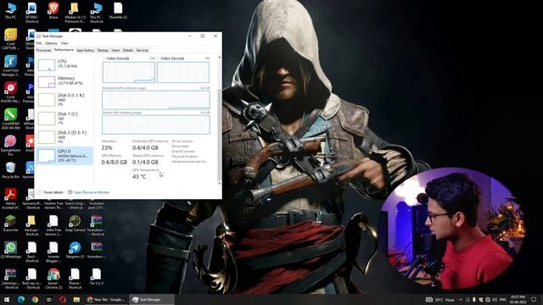Switch to the Details tab
The height and width of the screenshot is (305, 543).
[128, 51]
